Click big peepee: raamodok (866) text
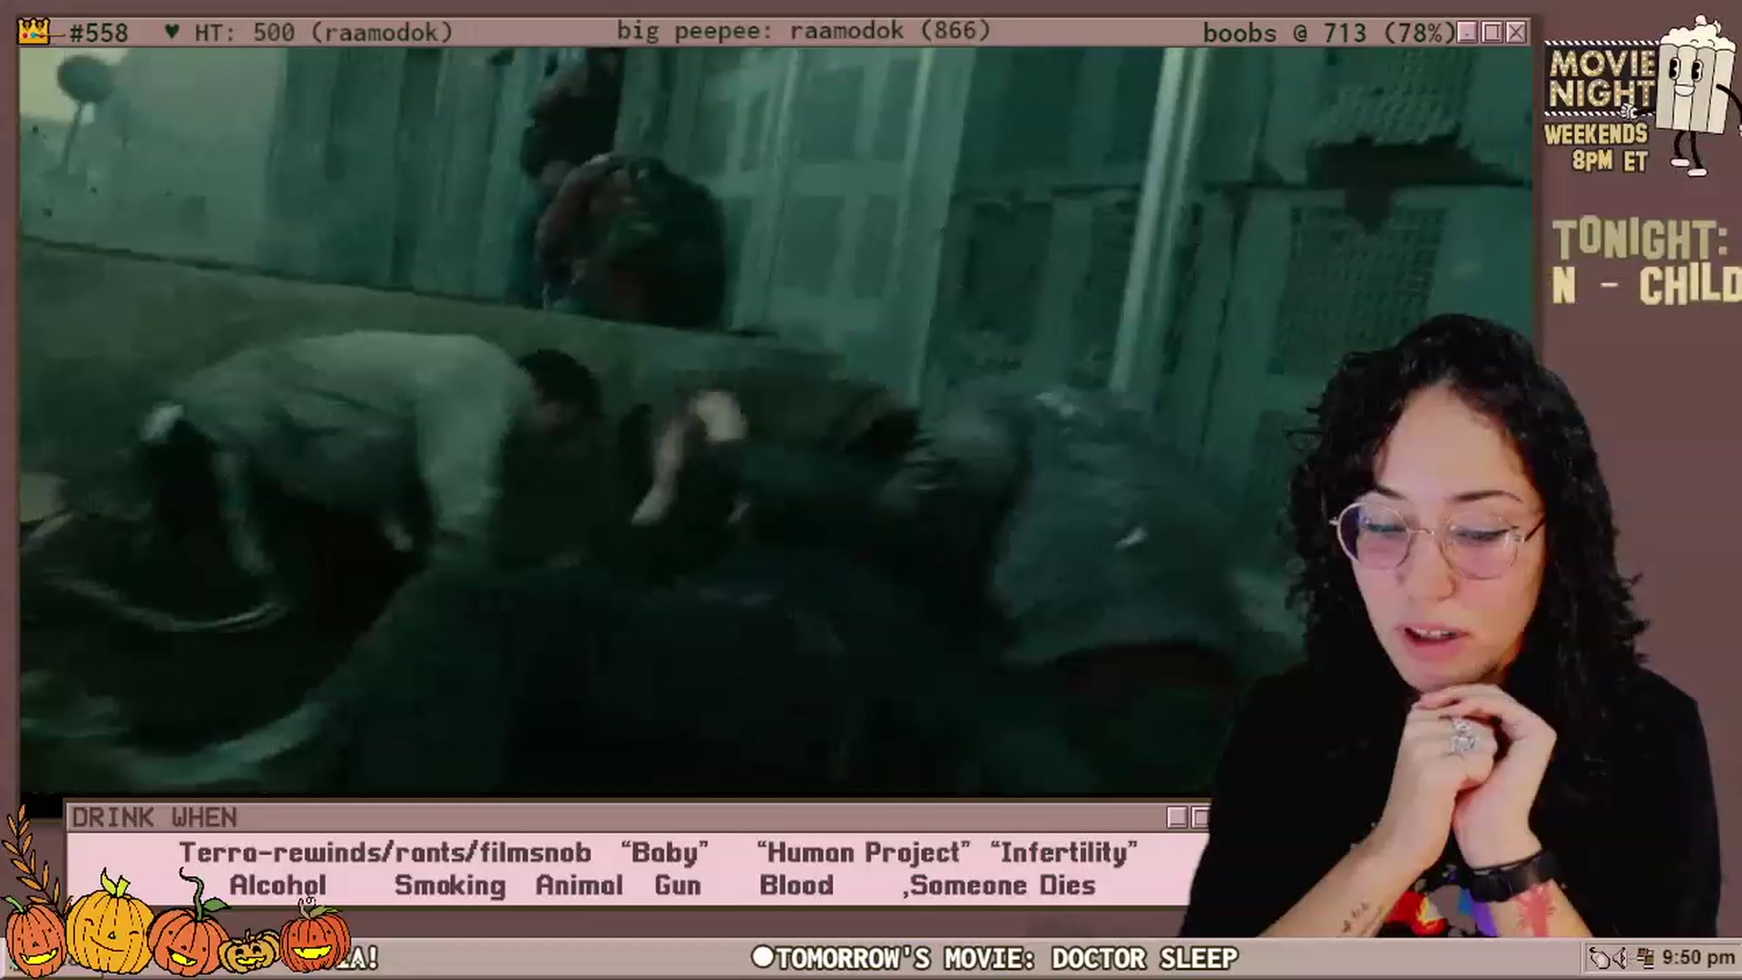 click(x=803, y=32)
